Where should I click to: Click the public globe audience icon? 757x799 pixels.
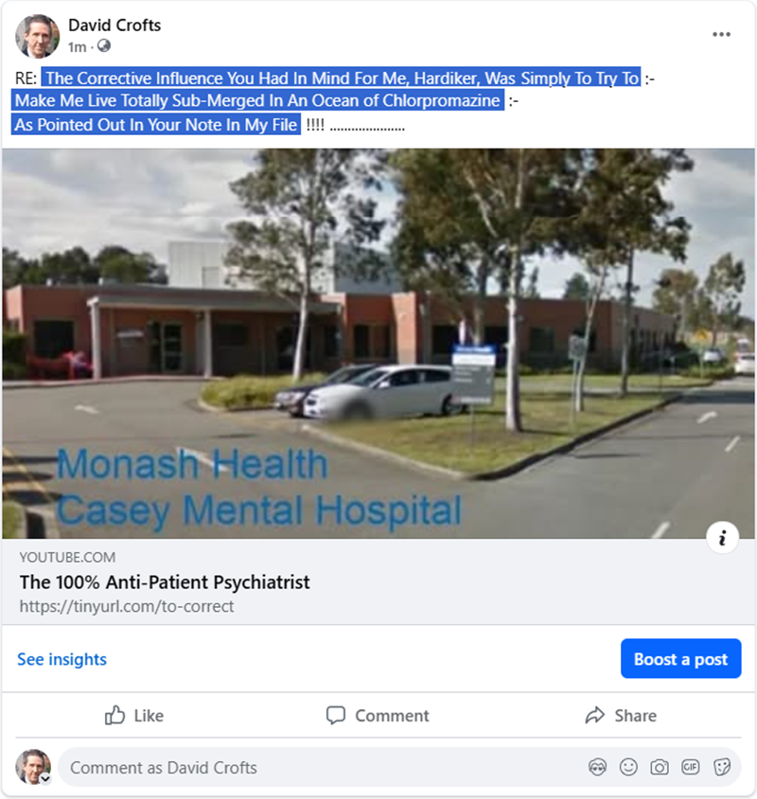coord(103,46)
